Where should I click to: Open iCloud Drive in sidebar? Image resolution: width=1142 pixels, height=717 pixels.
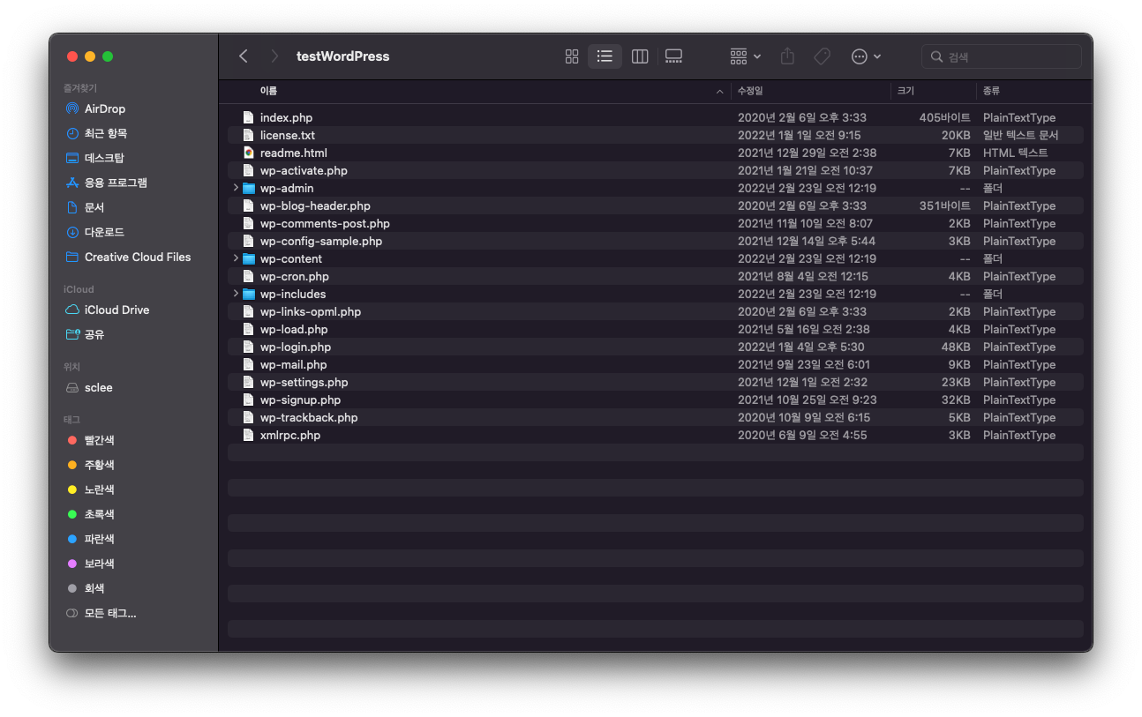116,310
